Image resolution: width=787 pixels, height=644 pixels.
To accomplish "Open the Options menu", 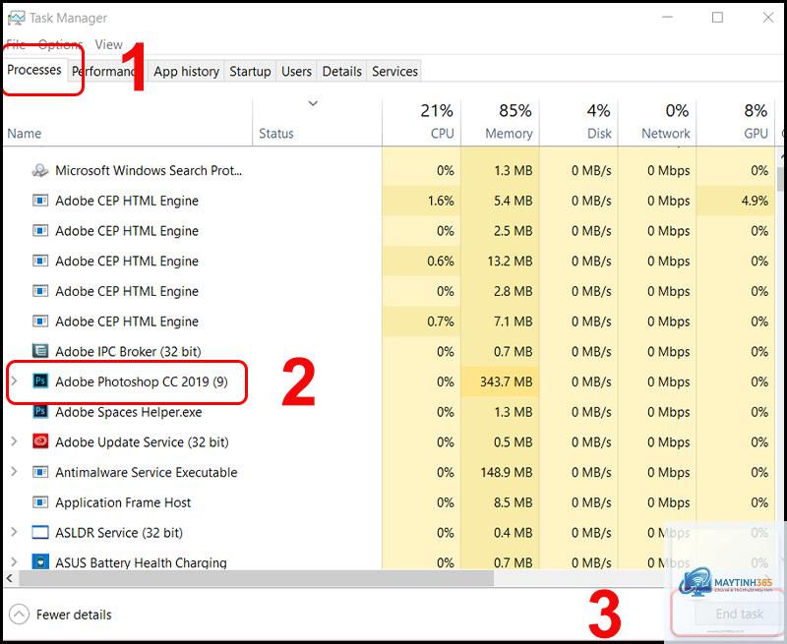I will click(60, 44).
